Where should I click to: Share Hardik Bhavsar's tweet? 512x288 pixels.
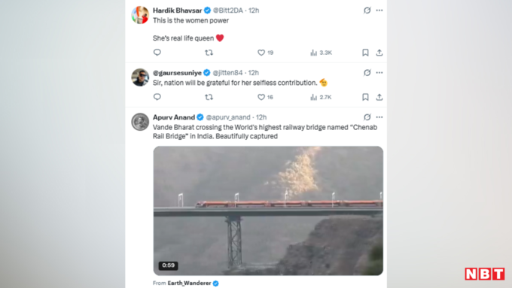click(379, 53)
